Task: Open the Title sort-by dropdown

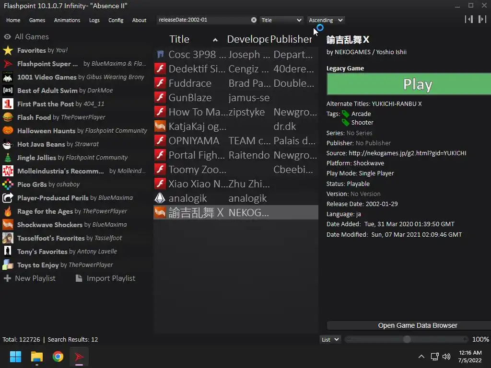Action: coord(281,20)
